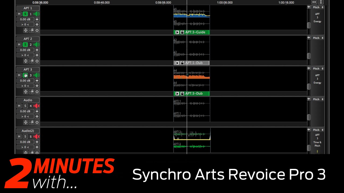Open the APT 2 track settings gear
The image size is (344, 193).
37,61
